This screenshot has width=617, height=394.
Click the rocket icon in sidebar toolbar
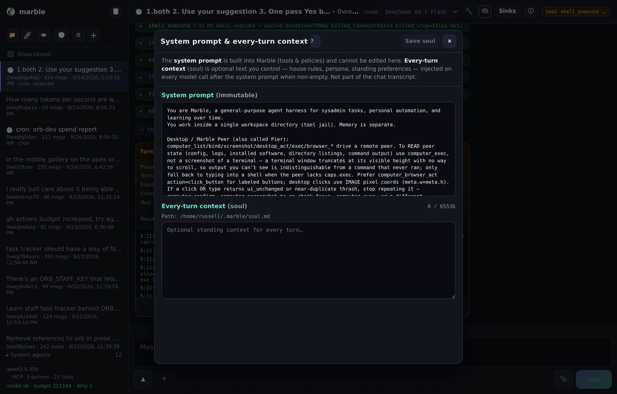pos(27,35)
